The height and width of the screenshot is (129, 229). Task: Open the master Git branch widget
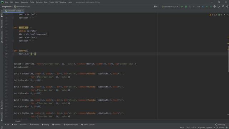(x=220, y=128)
